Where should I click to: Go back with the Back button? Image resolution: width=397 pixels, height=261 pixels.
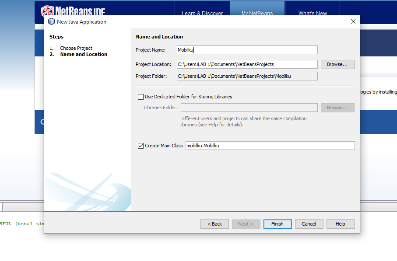[215, 224]
